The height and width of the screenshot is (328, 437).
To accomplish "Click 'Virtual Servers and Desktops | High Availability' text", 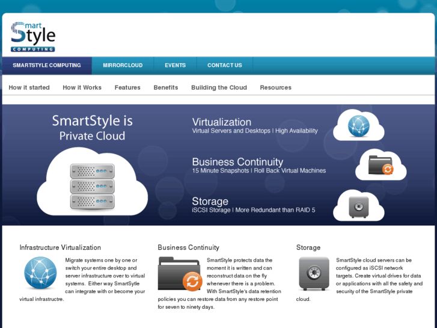I will tap(255, 131).
